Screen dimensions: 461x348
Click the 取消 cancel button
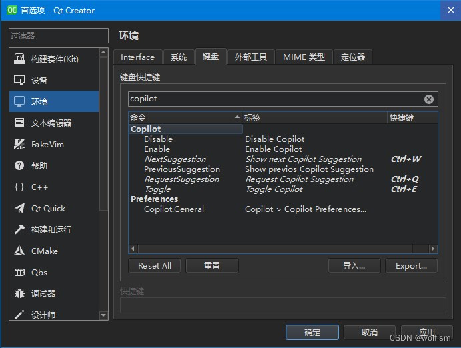click(370, 332)
